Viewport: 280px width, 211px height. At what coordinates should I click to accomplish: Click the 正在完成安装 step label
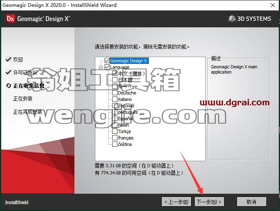[27, 112]
